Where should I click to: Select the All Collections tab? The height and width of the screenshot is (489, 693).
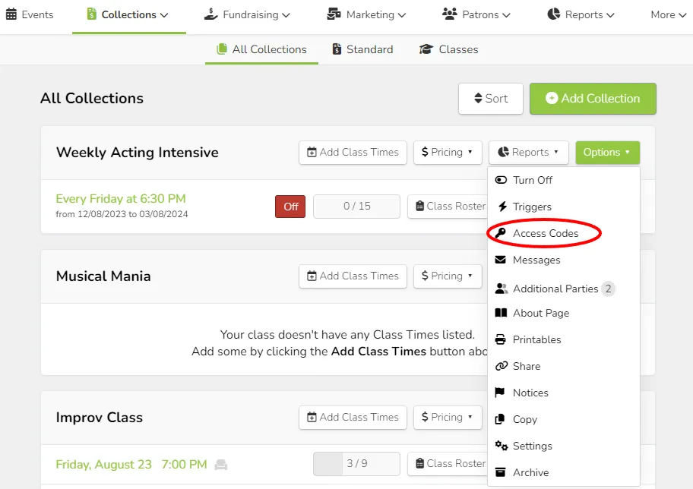click(261, 49)
